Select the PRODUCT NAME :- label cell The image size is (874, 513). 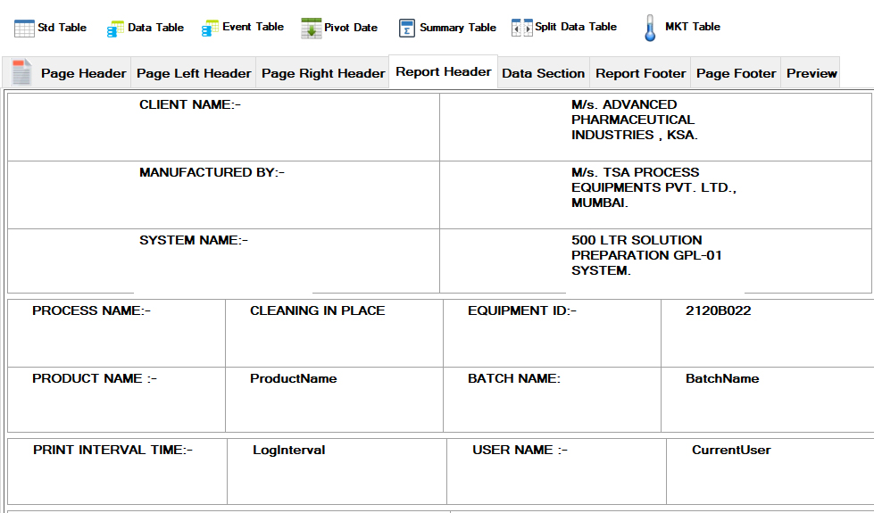pos(116,400)
